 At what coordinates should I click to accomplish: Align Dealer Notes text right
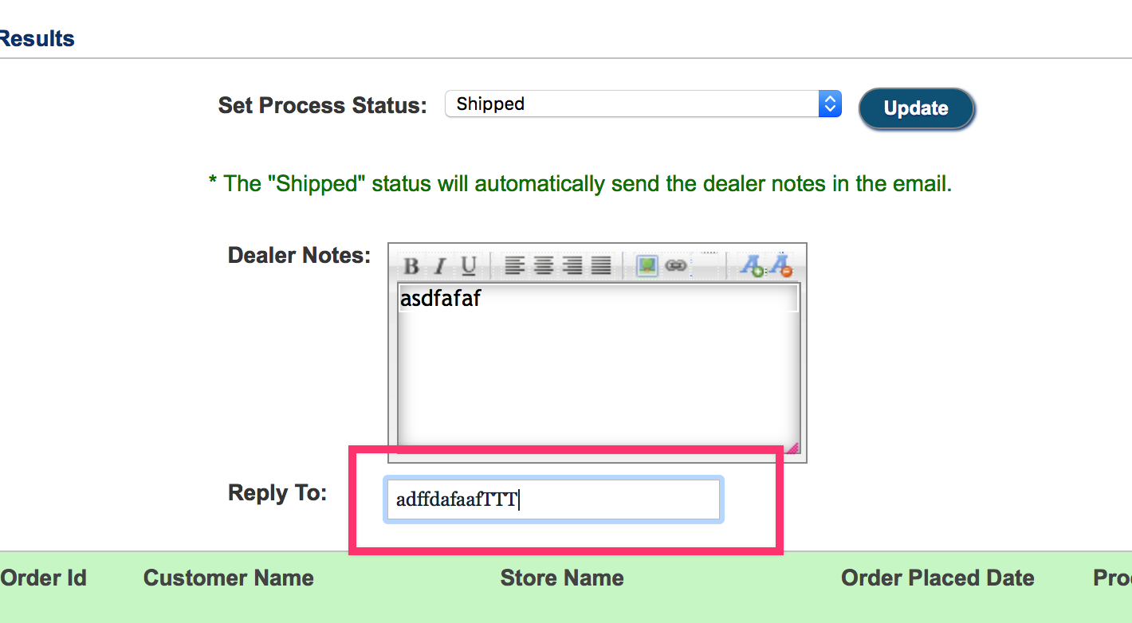point(572,265)
